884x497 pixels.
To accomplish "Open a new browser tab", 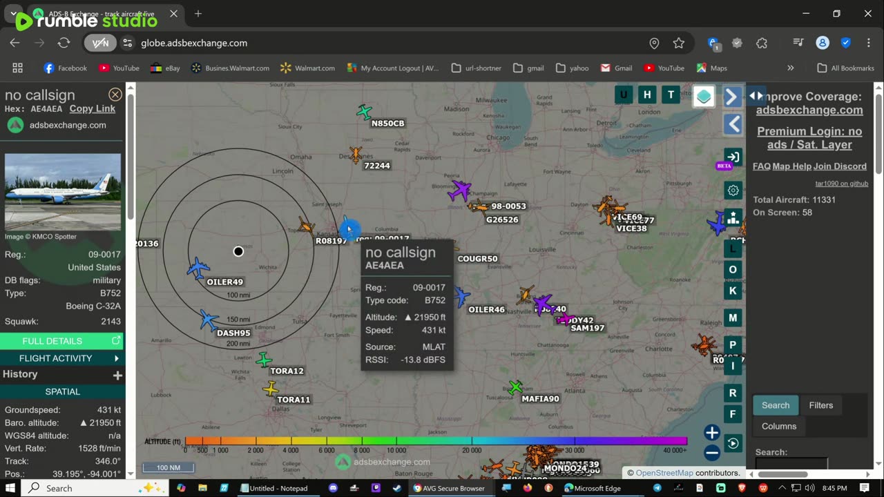I will [198, 14].
